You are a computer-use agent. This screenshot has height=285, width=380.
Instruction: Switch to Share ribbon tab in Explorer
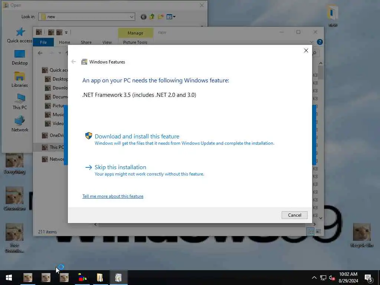[86, 42]
